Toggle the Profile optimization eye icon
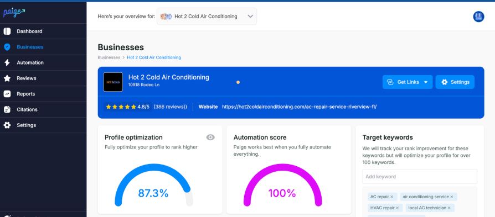This screenshot has width=495, height=217. [x=210, y=137]
